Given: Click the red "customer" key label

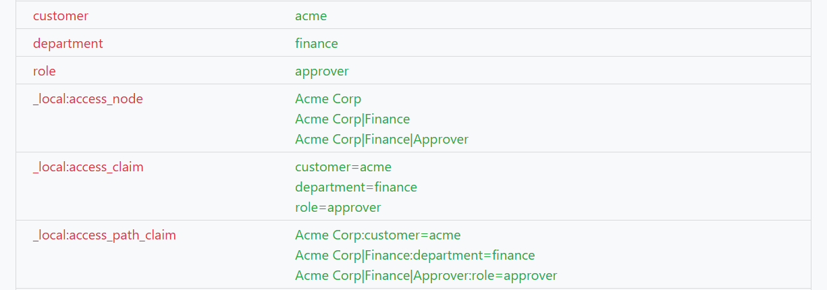Looking at the screenshot, I should (61, 16).
